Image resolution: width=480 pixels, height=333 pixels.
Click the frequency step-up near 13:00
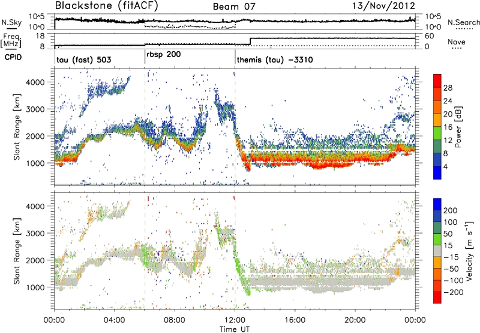(250, 41)
